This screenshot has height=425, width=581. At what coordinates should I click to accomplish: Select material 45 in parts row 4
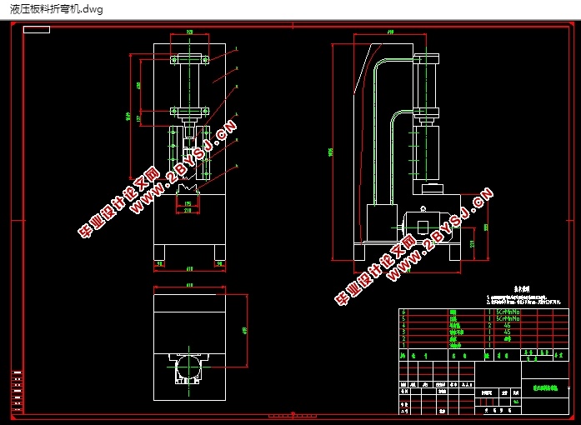coord(508,325)
